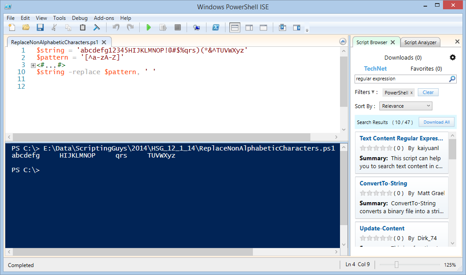Viewport: 466px width, 275px height.
Task: Expand the Filters dropdown arrow
Action: click(x=373, y=92)
